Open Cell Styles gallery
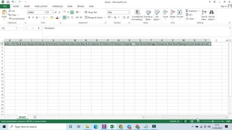 pyautogui.click(x=157, y=15)
